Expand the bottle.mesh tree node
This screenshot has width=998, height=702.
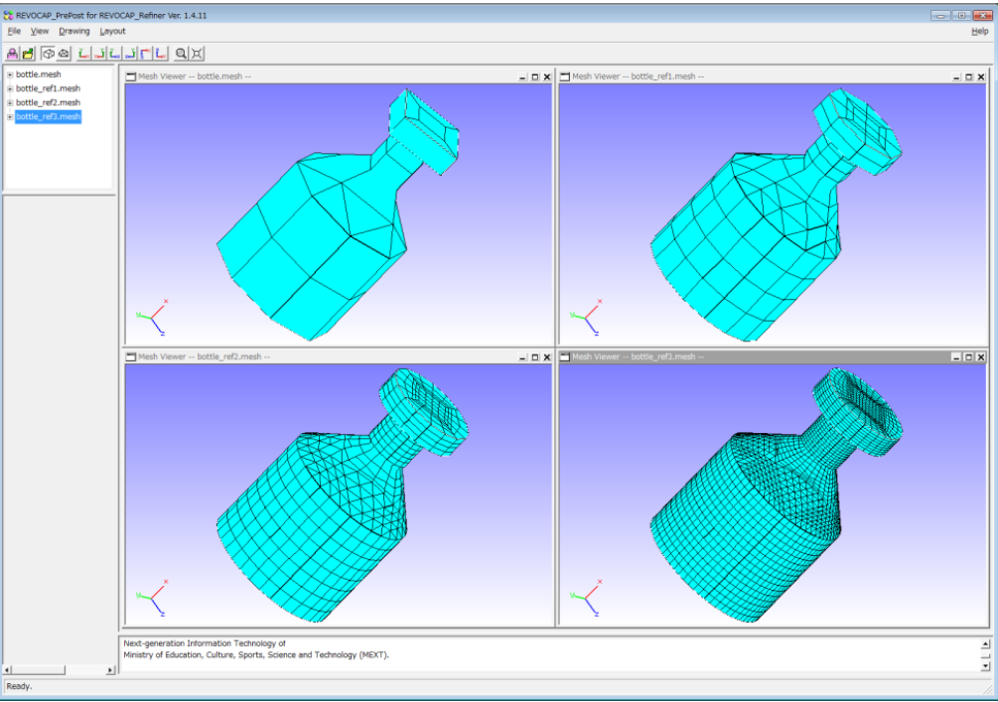tap(10, 74)
